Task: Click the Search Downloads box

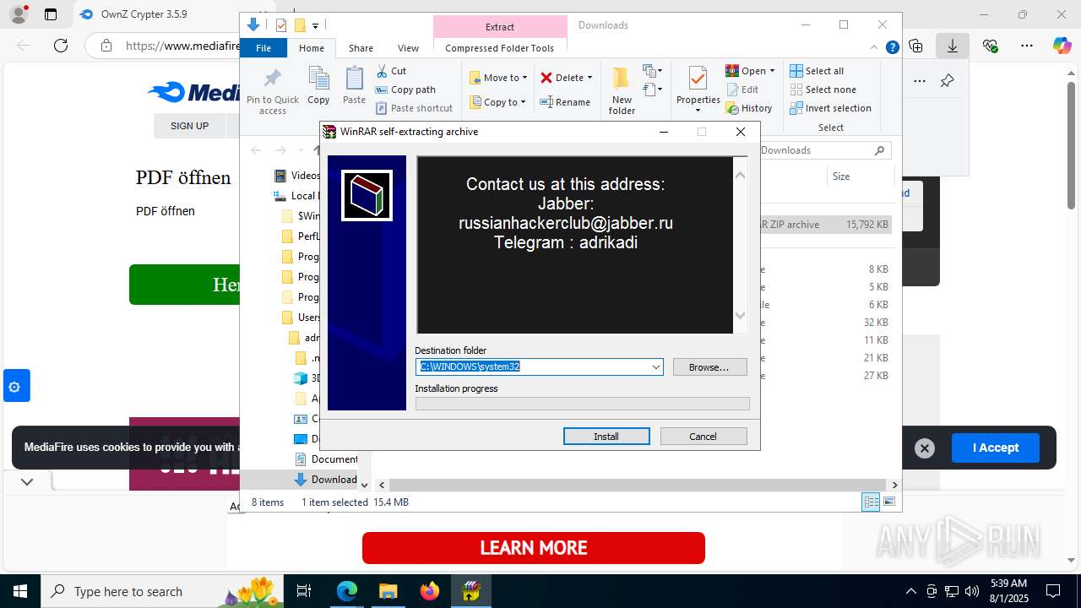Action: click(x=823, y=150)
